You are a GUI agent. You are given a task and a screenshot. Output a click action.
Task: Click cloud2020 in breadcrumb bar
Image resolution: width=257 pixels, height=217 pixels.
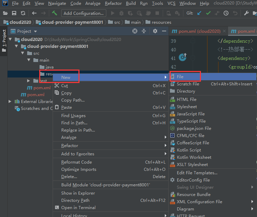(x=17, y=22)
